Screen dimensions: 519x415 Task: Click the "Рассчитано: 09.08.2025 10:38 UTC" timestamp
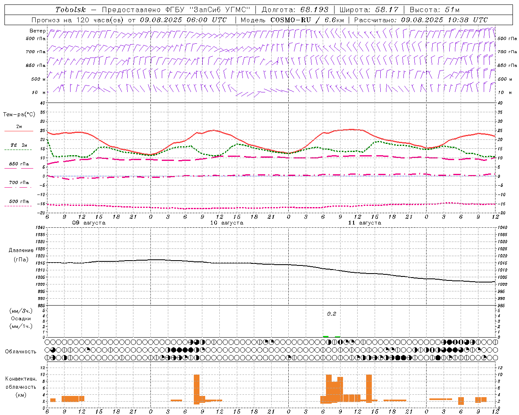tap(421, 20)
